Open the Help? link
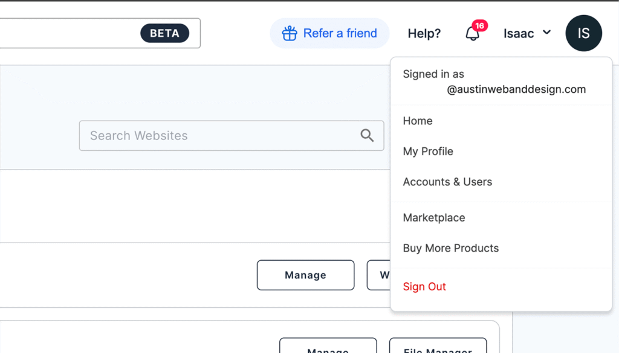619x353 pixels. click(x=424, y=34)
